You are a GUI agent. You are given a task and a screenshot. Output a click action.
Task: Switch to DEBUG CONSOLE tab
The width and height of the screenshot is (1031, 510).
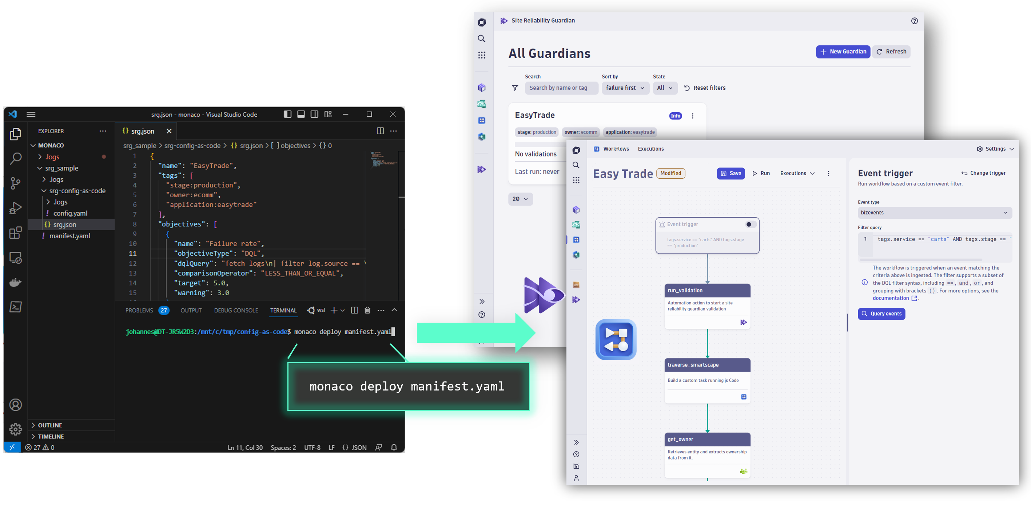point(236,311)
